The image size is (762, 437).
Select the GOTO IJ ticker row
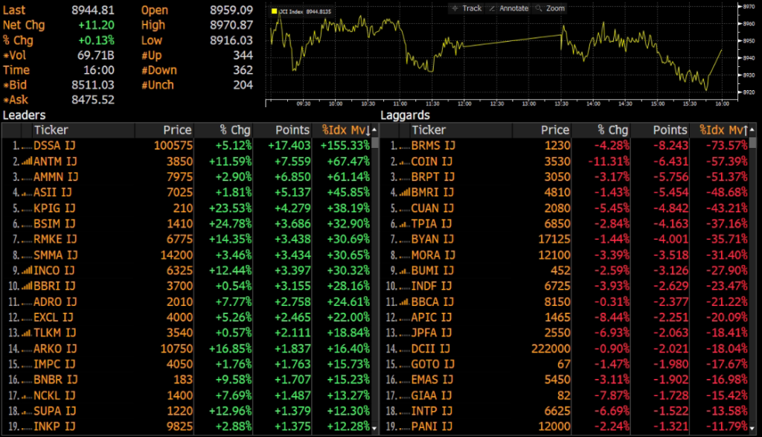pos(432,365)
